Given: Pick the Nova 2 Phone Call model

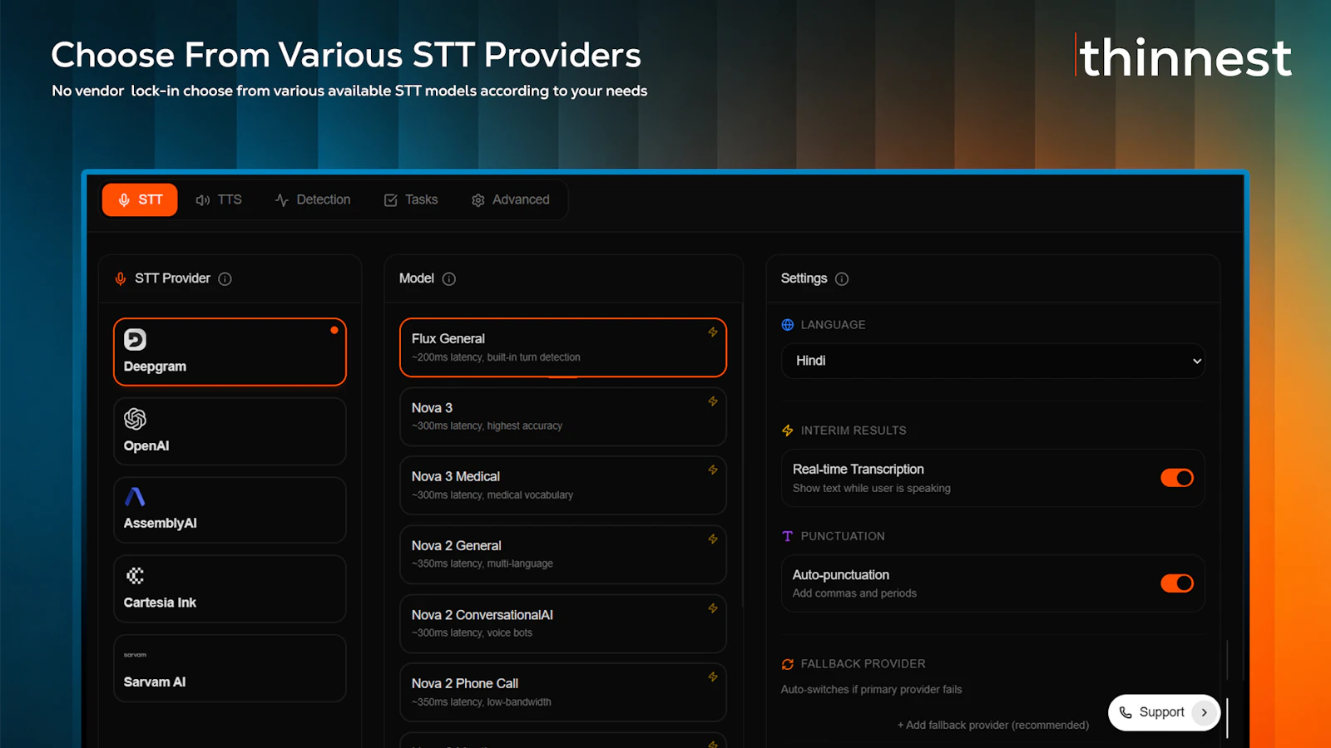Looking at the screenshot, I should tap(563, 692).
